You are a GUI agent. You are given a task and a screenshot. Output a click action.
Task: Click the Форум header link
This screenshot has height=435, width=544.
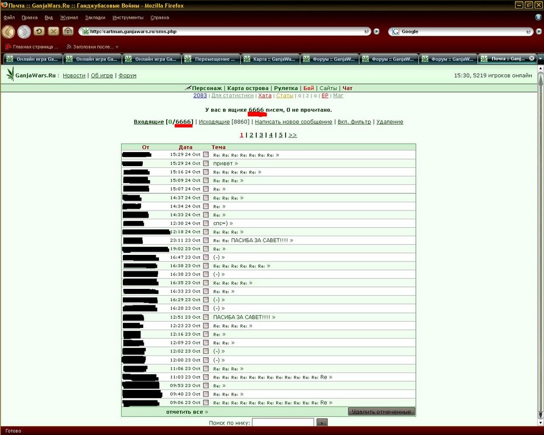coord(128,75)
